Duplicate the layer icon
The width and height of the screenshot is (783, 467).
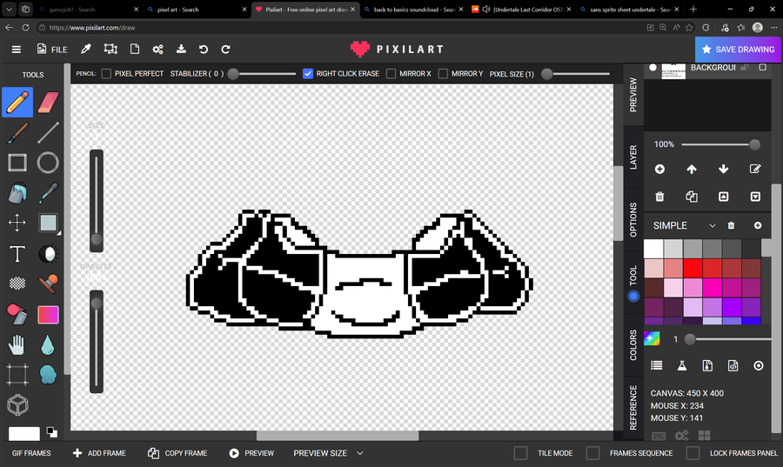click(692, 197)
